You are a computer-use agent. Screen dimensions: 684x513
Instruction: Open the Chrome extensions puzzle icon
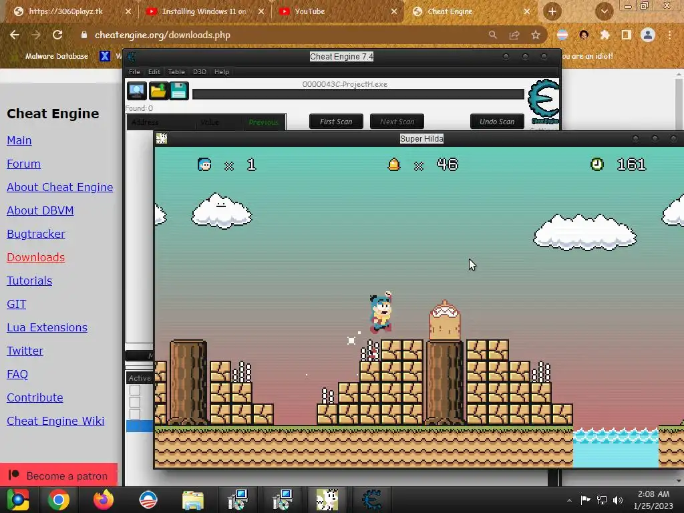point(605,35)
